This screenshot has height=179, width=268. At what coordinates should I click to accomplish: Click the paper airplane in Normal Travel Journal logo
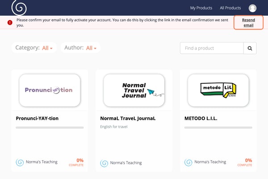pos(151,92)
